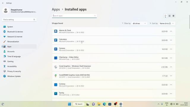Click the Clipchamp app icon
Image resolution: width=190 pixels, height=107 pixels.
point(56,58)
